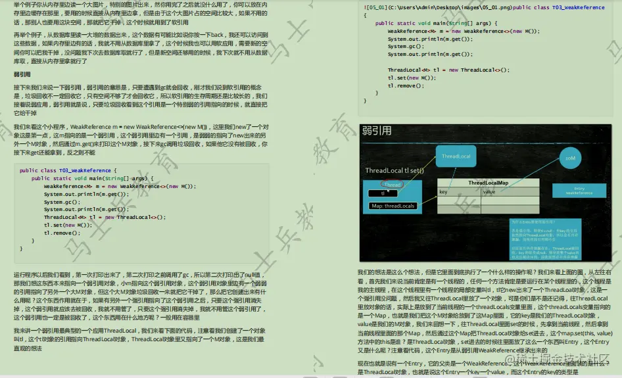
Task: Click the Map: threadLocals box
Action: coord(393,206)
